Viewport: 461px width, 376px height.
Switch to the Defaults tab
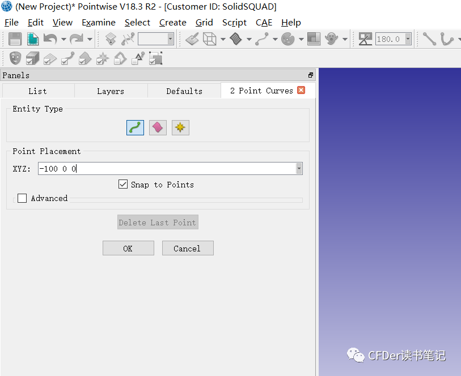coord(184,91)
